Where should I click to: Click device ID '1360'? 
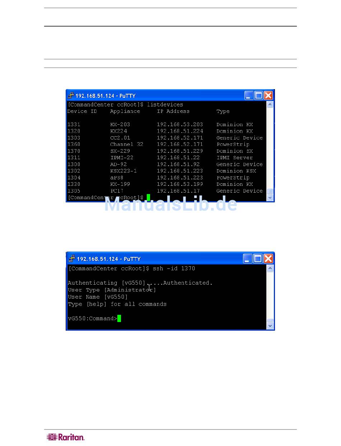[x=74, y=144]
